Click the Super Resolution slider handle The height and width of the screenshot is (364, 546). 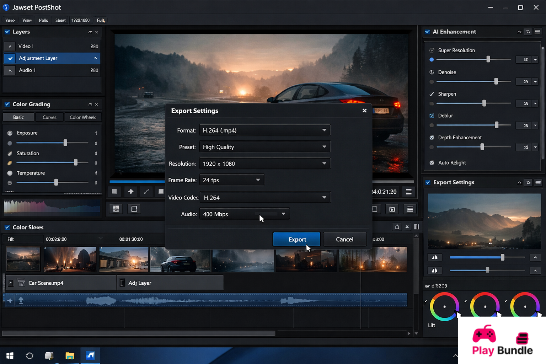[x=488, y=59]
